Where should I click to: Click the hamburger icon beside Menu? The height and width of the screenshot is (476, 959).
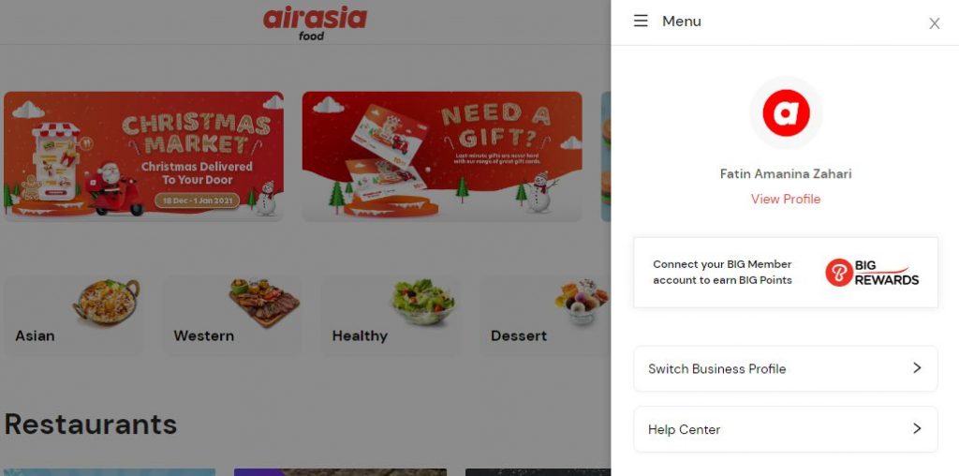click(641, 21)
